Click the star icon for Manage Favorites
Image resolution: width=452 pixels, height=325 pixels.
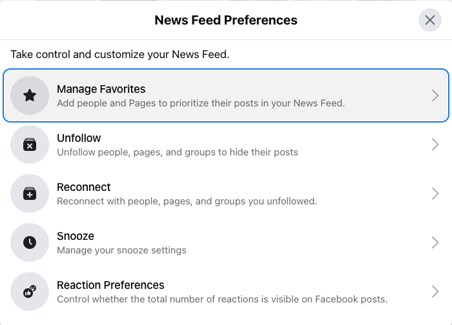pos(30,95)
